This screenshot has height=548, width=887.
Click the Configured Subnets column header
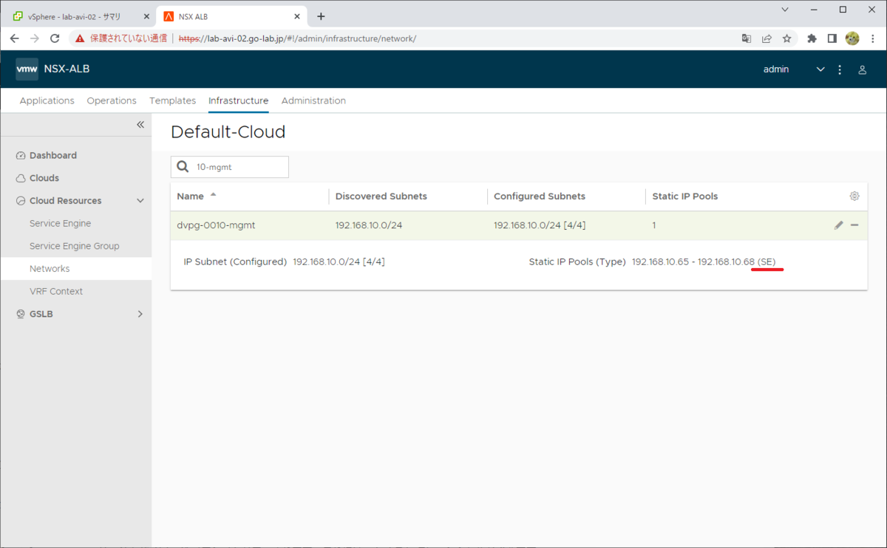tap(540, 196)
